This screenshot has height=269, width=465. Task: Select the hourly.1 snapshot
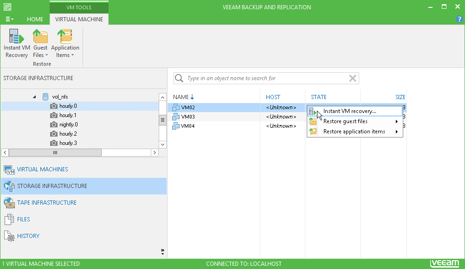pyautogui.click(x=68, y=115)
